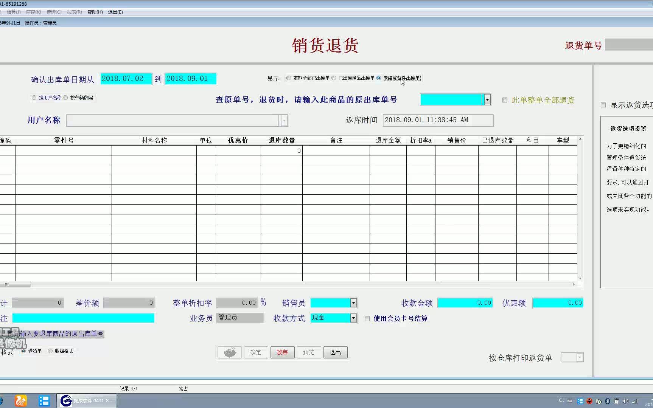The image size is (653, 408).
Task: Open UC Browser from the taskbar
Action: click(x=21, y=401)
